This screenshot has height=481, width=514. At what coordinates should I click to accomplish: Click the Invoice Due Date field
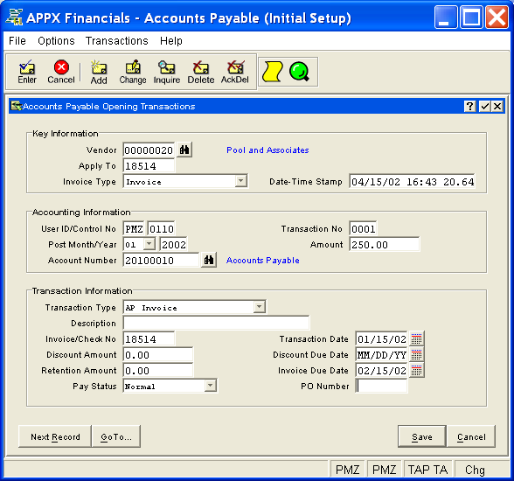(x=381, y=371)
